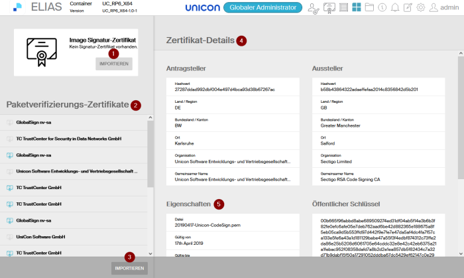Viewport: 464px width, 278px height.
Task: Click Aussteller Ort value Salford
Action: tap(327, 143)
